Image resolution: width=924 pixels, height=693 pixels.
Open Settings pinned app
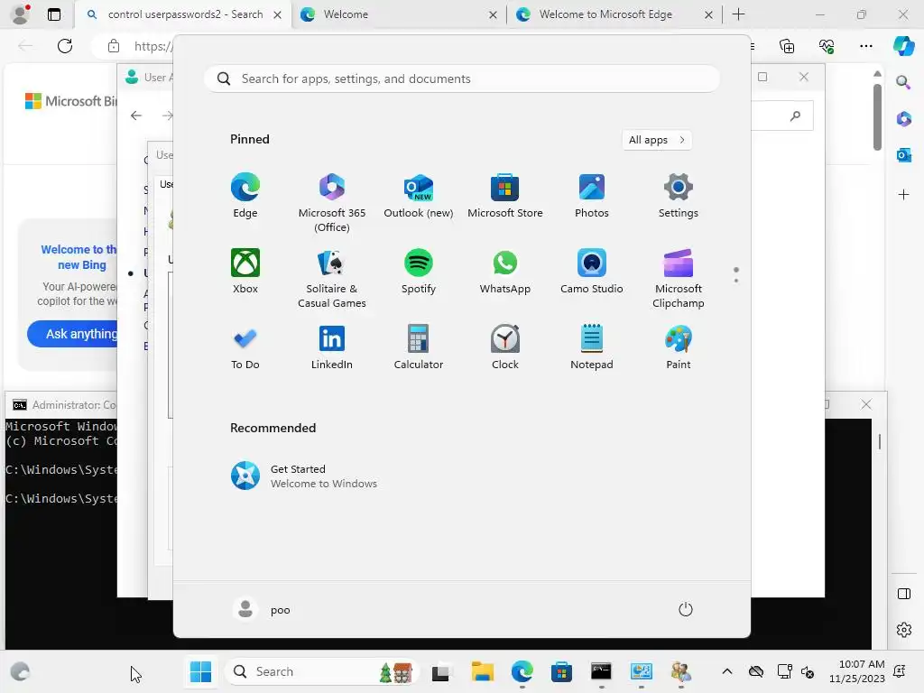[679, 196]
